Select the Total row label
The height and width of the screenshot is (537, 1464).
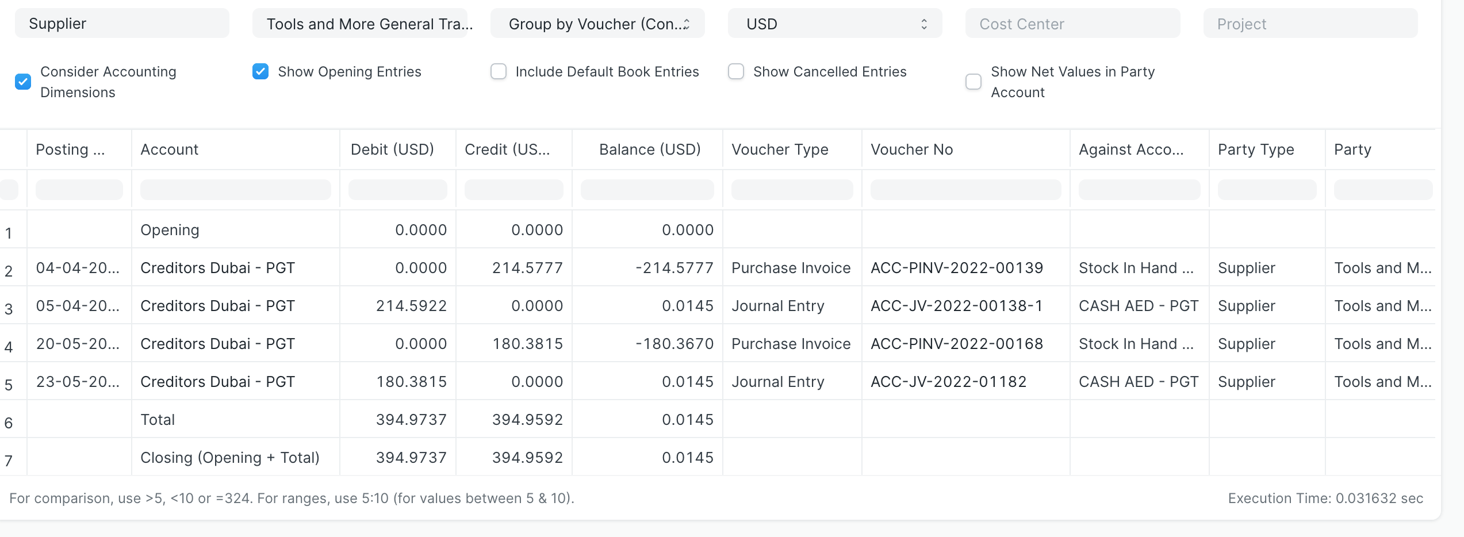coord(158,420)
